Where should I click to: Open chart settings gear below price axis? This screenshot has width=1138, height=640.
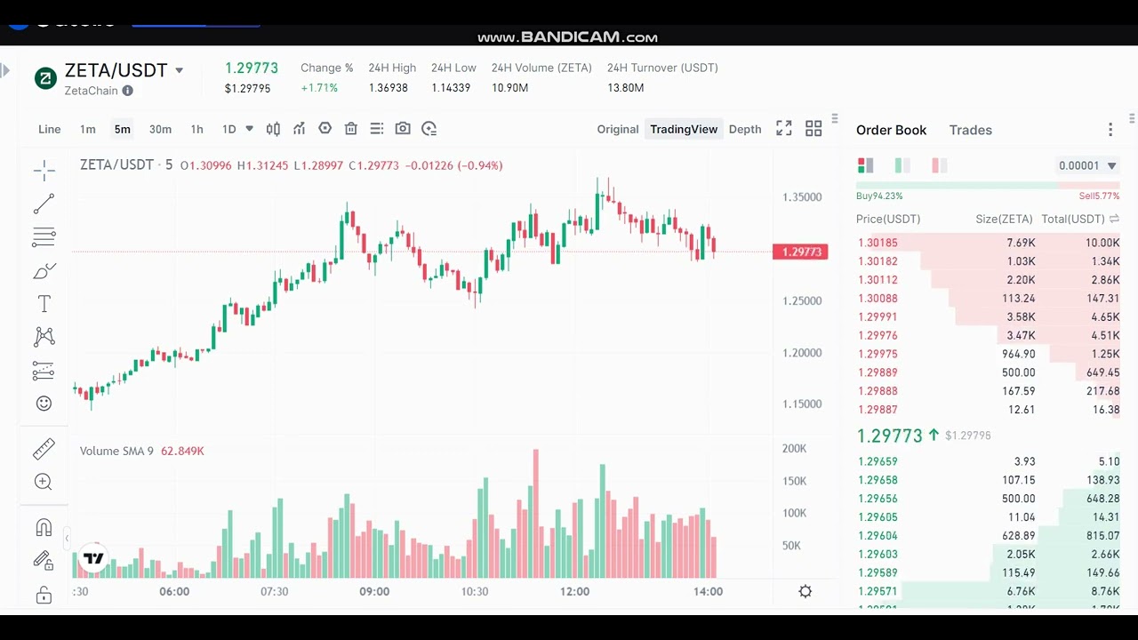805,591
